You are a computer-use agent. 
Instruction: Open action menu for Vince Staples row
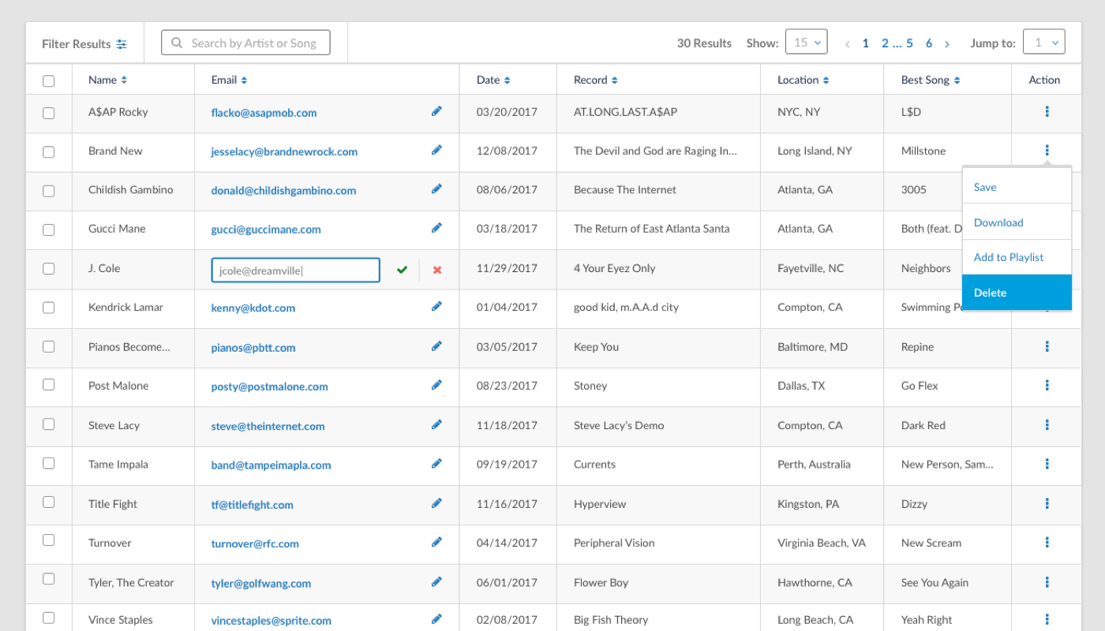coord(1047,620)
